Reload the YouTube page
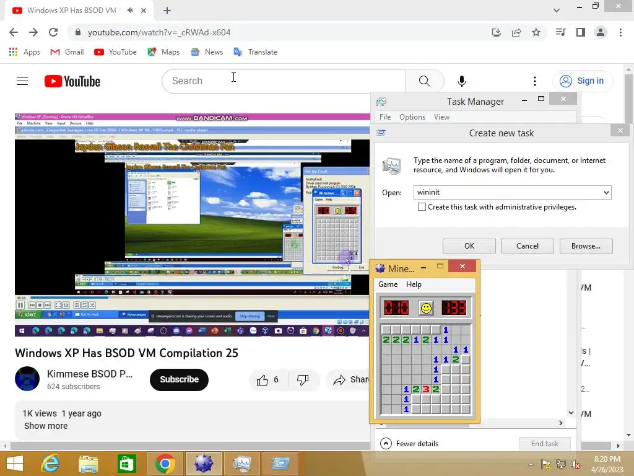634x476 pixels. (53, 32)
